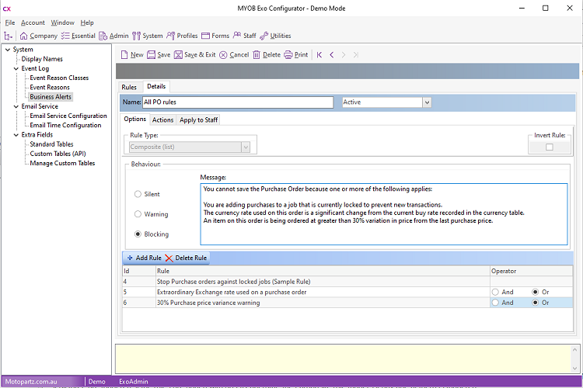Select Custom Tables (API) in tree
Screen dimensions: 583x388
pyautogui.click(x=58, y=154)
